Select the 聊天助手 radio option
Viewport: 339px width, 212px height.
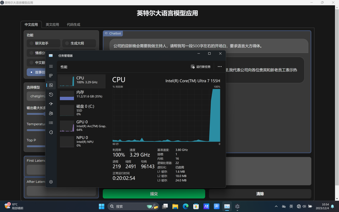pos(44,43)
